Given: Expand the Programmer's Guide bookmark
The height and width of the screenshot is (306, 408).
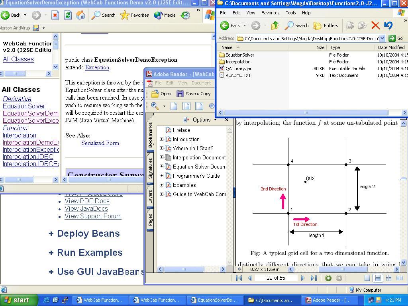Looking at the screenshot, I should click(x=162, y=176).
